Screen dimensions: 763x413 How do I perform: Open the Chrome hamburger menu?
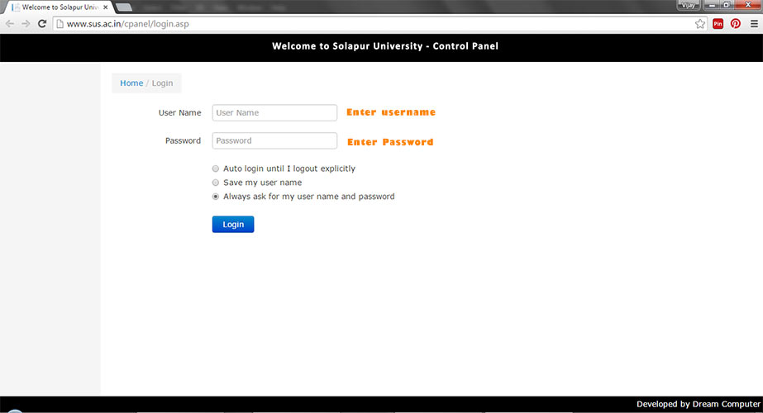(x=754, y=24)
